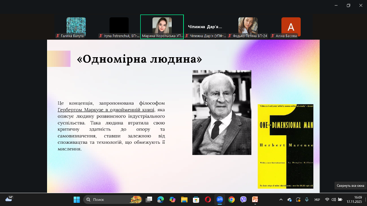Click the Herbert Marcuse portrait photo
Screen dimensions: 367x206
coord(222,112)
